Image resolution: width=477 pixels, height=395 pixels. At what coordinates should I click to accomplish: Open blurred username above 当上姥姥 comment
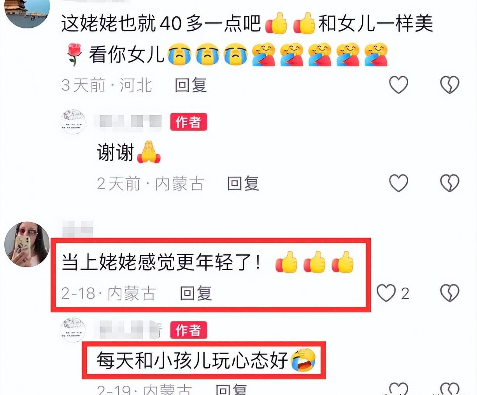tap(78, 228)
